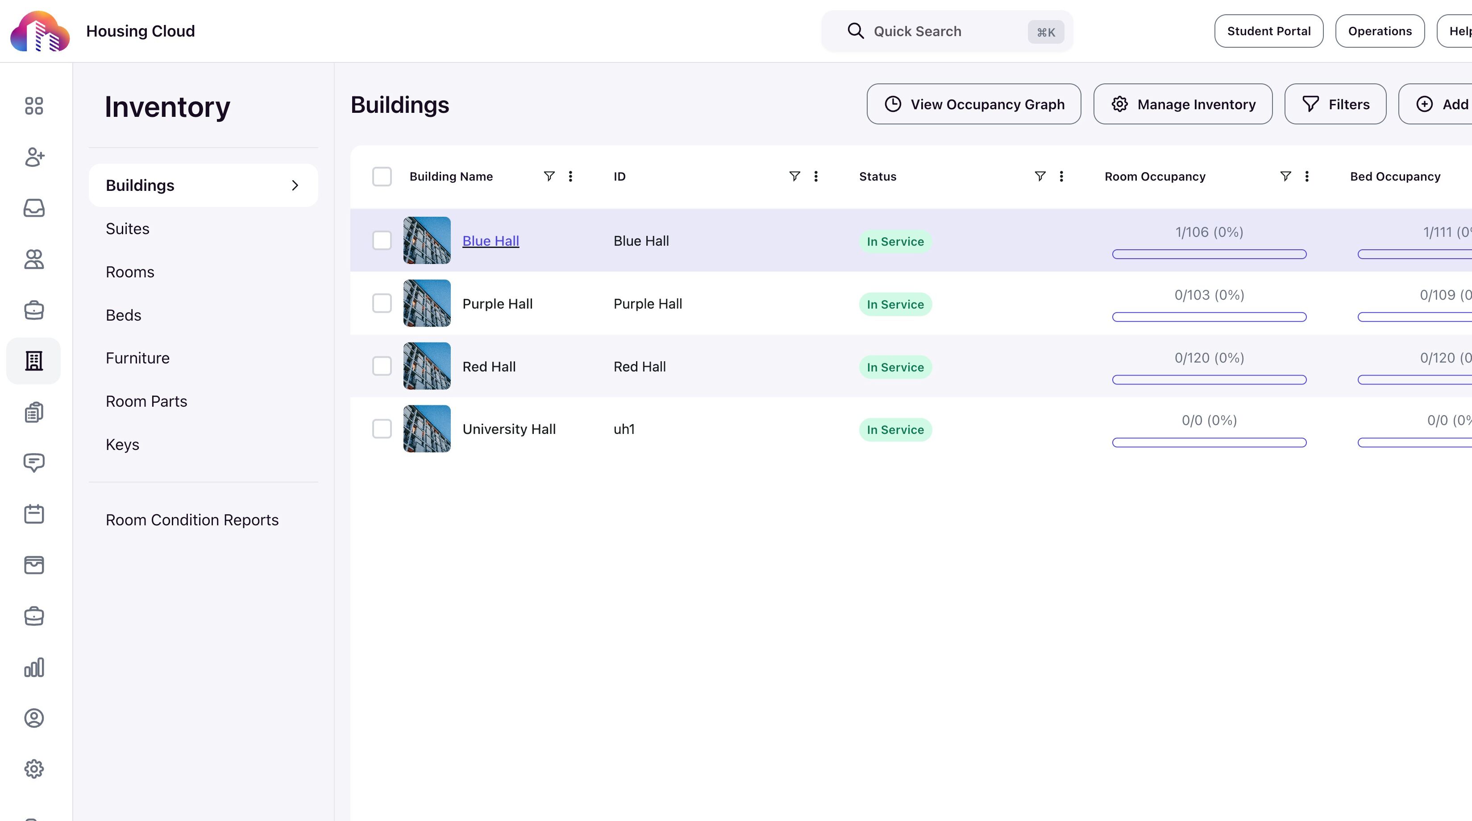This screenshot has height=821, width=1472.
Task: Click the calendar icon in sidebar
Action: coord(34,514)
